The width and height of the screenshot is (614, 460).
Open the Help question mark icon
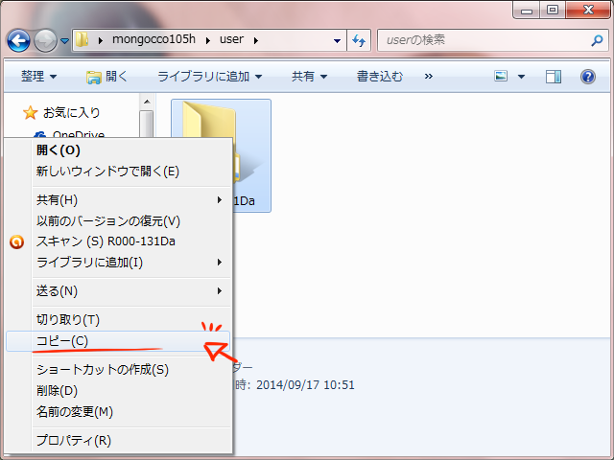point(588,77)
